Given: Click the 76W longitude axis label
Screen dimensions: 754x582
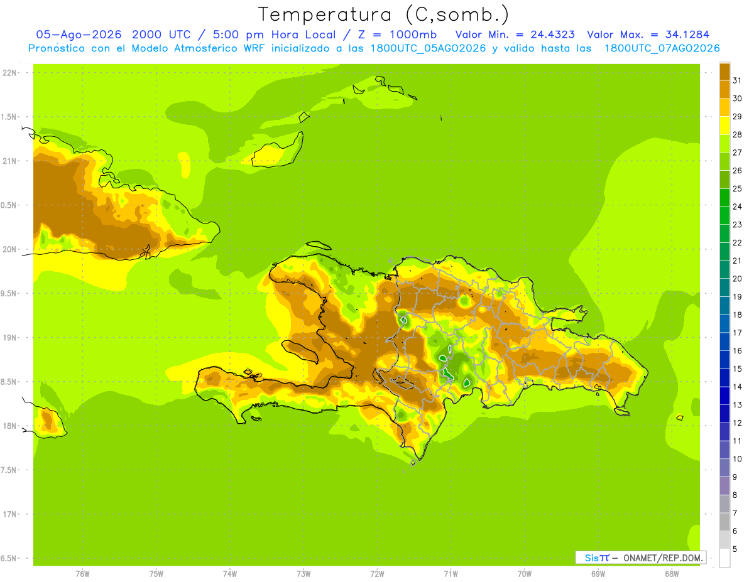Looking at the screenshot, I should coord(82,573).
